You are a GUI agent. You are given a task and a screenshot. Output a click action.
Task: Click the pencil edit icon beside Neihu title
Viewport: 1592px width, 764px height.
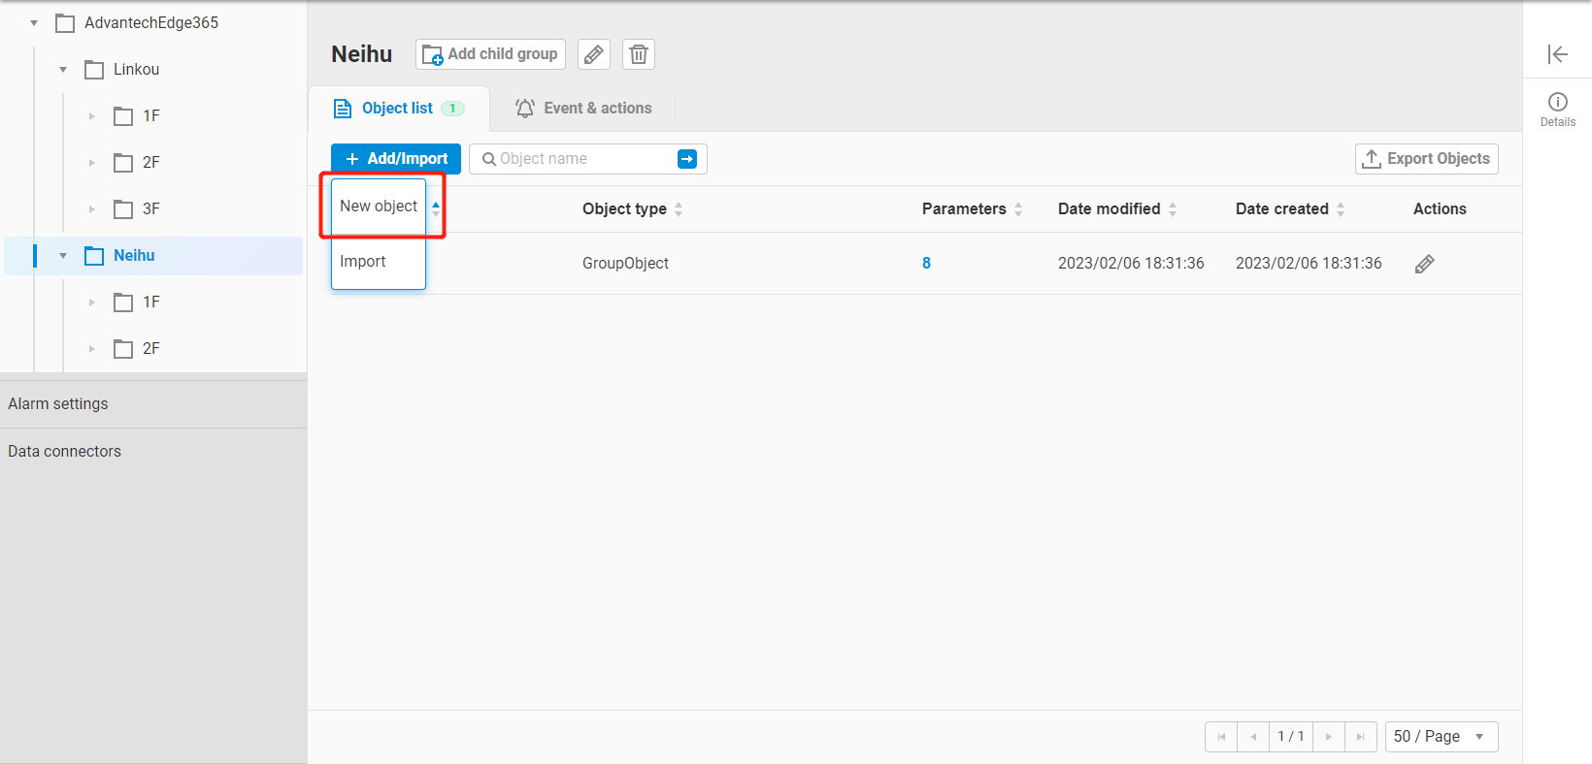pos(593,54)
